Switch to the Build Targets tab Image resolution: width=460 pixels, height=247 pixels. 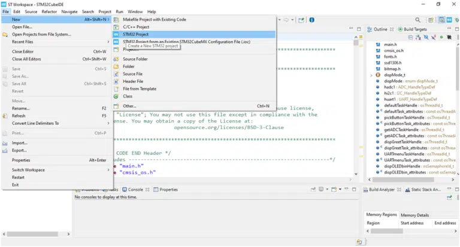(x=412, y=29)
